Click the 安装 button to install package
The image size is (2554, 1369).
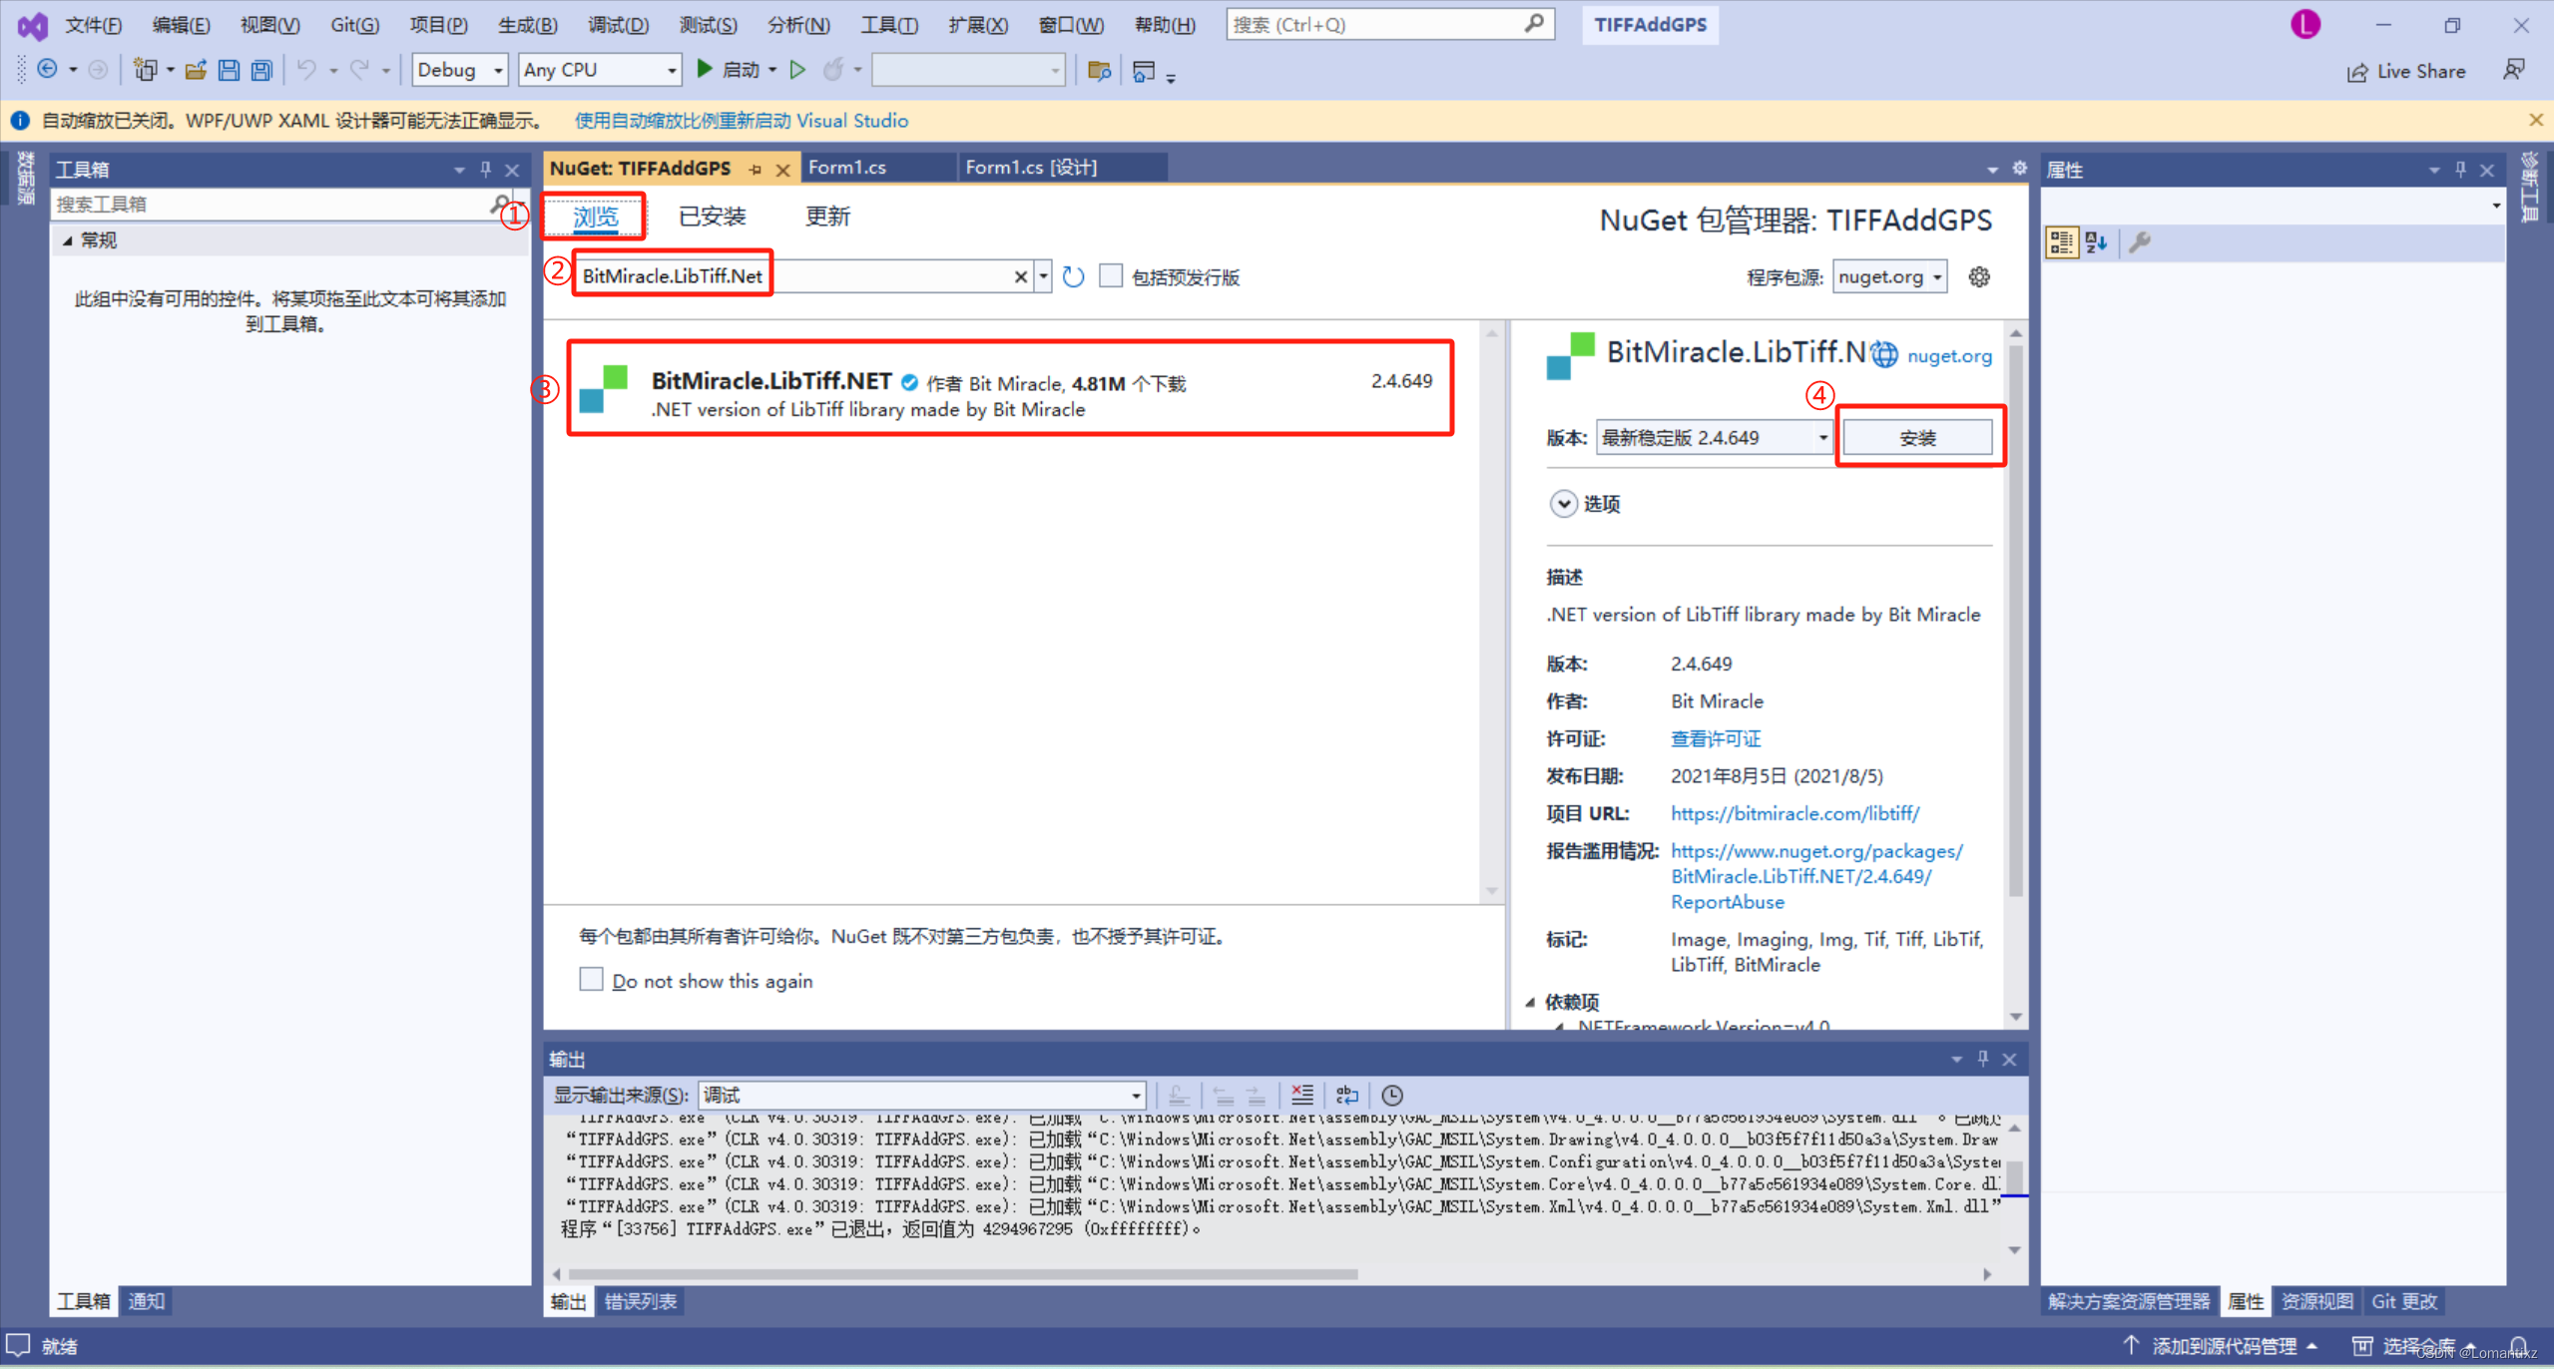coord(1918,436)
